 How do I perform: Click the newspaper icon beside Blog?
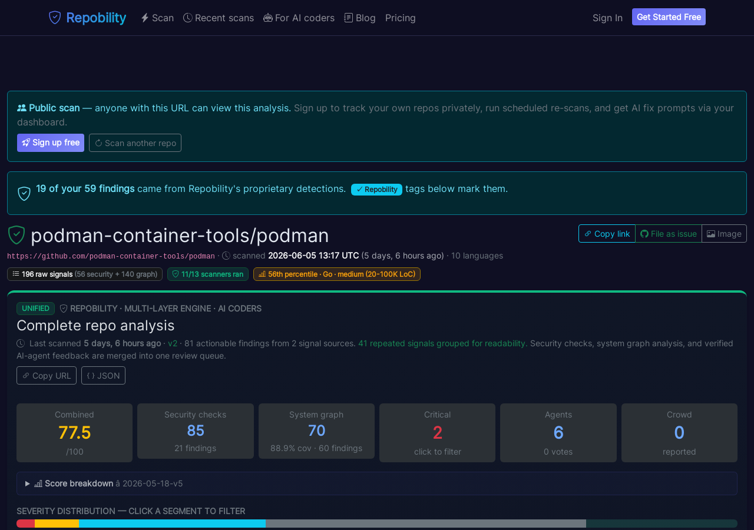click(x=349, y=18)
